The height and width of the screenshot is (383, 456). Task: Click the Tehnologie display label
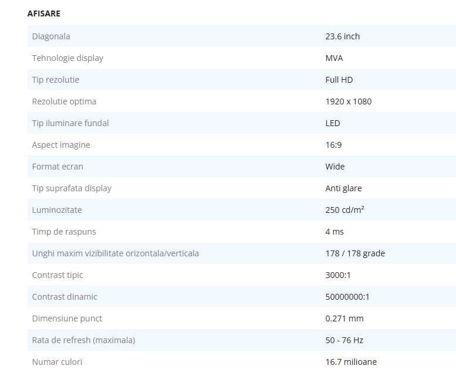(67, 58)
